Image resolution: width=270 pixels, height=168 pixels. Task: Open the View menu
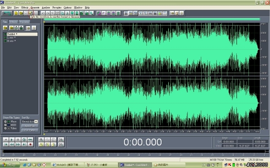pyautogui.click(x=16, y=8)
